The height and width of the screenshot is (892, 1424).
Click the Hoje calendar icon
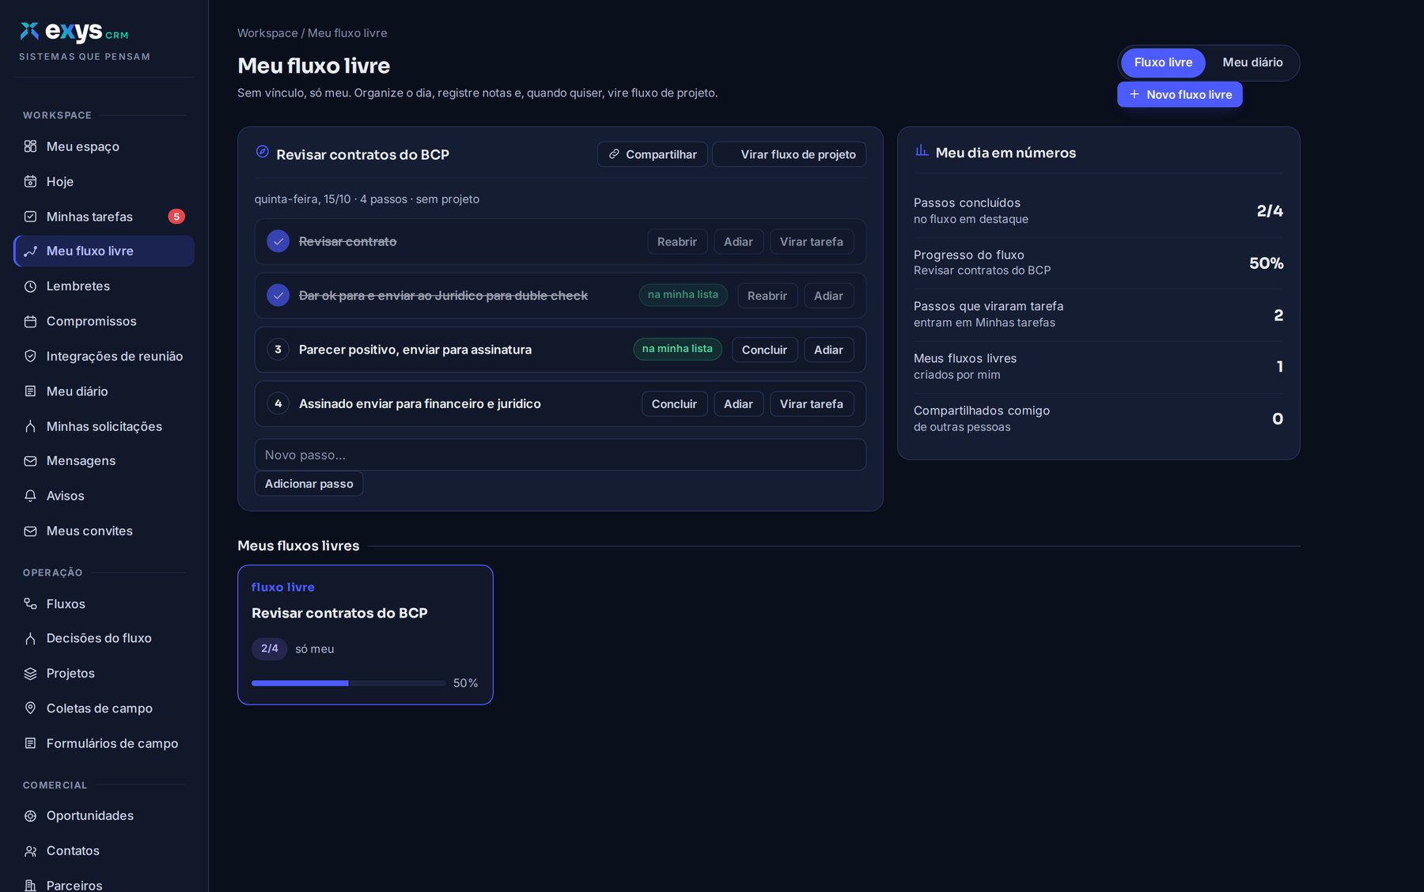(x=30, y=181)
